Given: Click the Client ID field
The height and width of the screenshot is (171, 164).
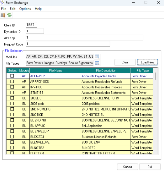Looking at the screenshot, I should coord(31,25).
